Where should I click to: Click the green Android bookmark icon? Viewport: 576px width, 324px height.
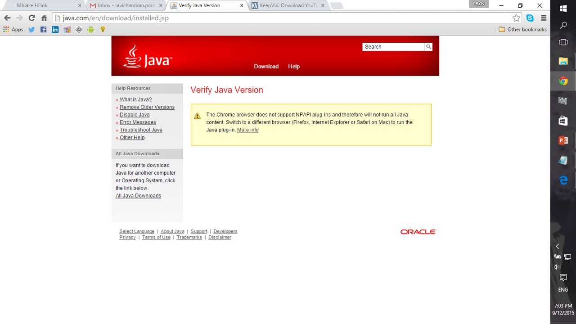tap(91, 30)
